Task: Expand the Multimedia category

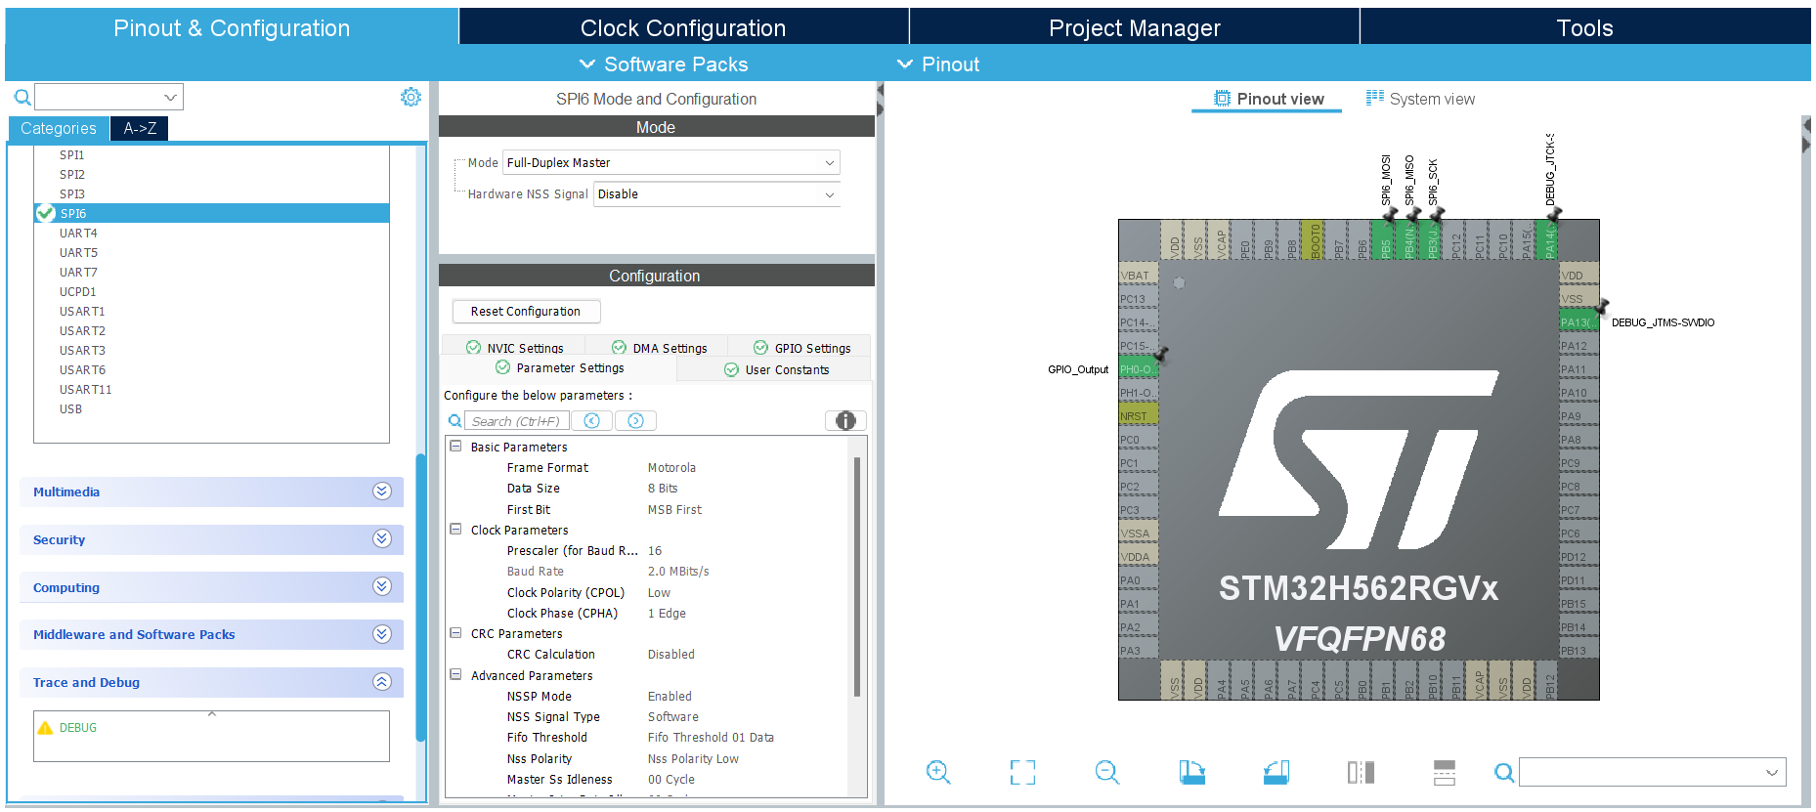Action: tap(382, 491)
